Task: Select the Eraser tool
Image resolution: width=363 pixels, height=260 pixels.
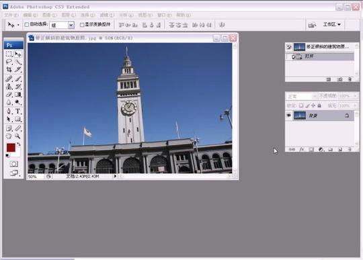Action: tap(9, 94)
